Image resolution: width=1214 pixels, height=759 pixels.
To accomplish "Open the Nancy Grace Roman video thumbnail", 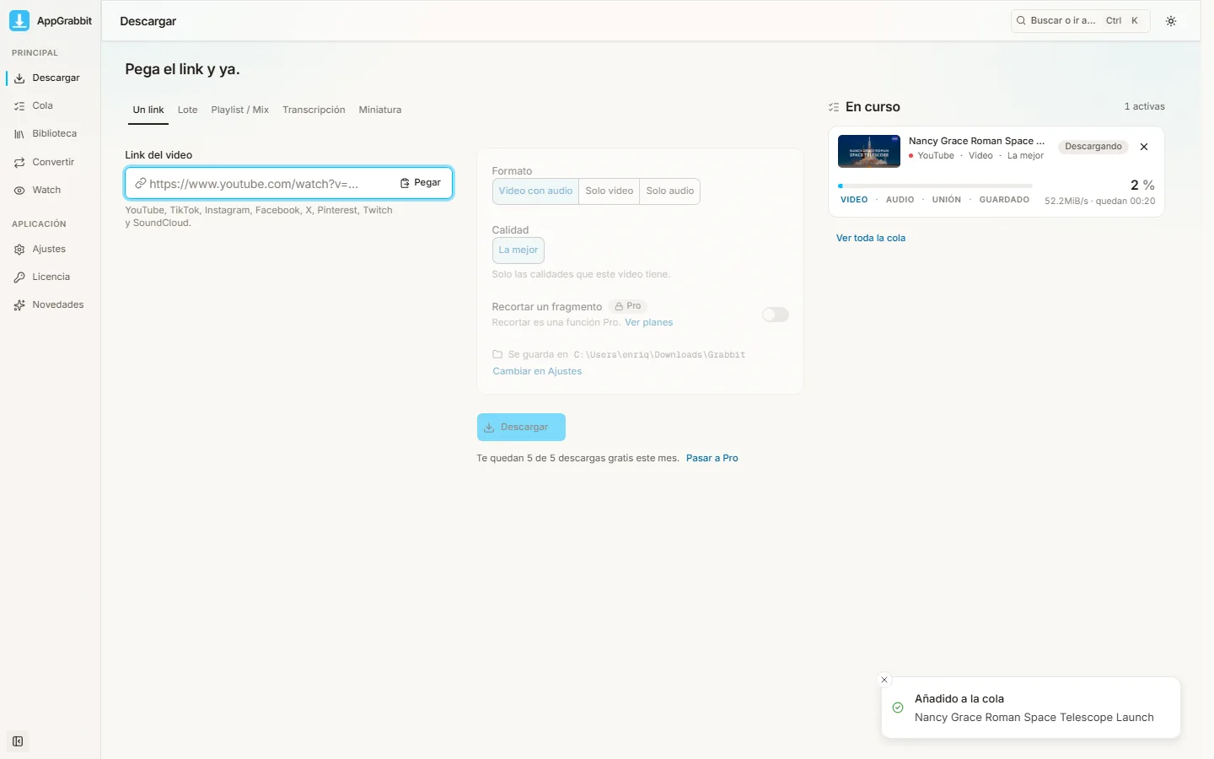I will coord(869,151).
